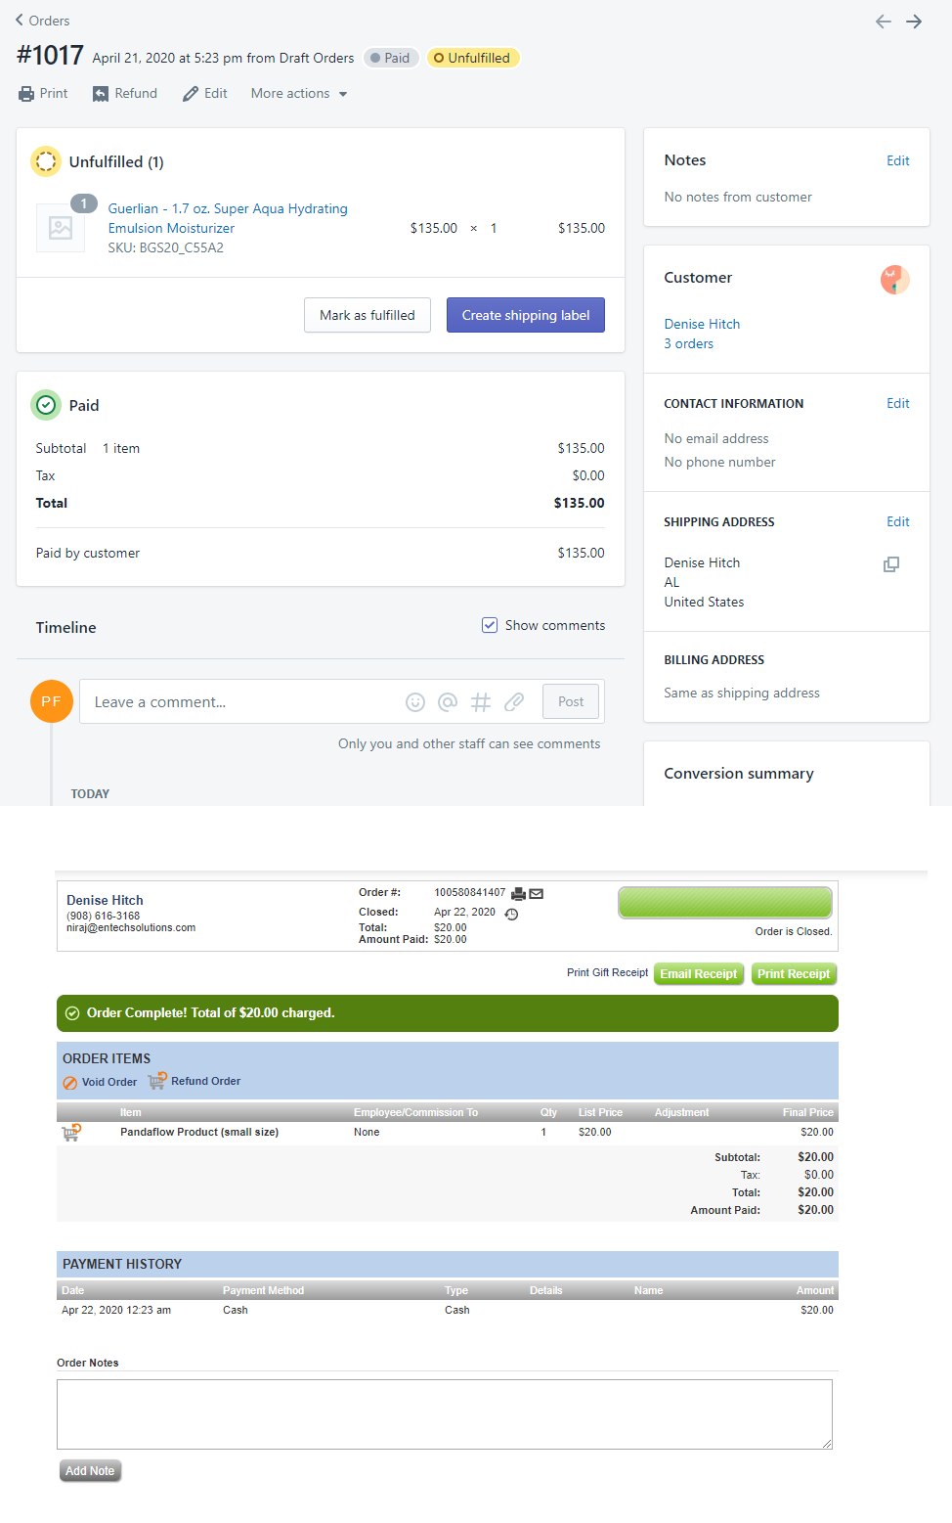952x1523 pixels.
Task: Go to the next order arrow
Action: tap(914, 22)
